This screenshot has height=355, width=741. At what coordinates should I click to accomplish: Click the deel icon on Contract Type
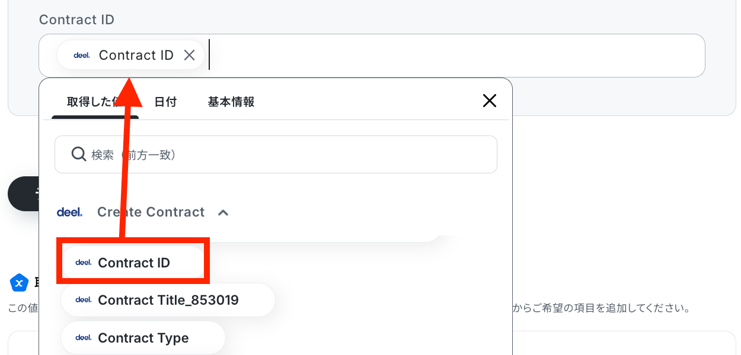tap(84, 338)
